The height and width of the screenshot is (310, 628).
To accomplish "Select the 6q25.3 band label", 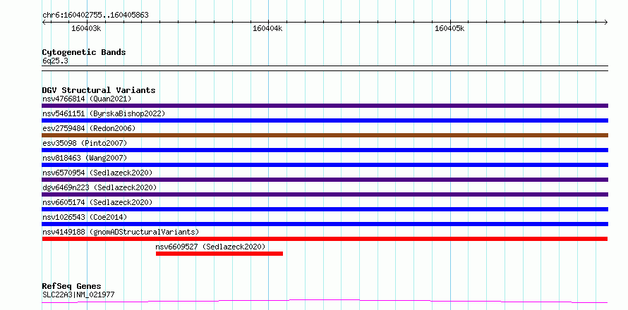I will pyautogui.click(x=55, y=61).
